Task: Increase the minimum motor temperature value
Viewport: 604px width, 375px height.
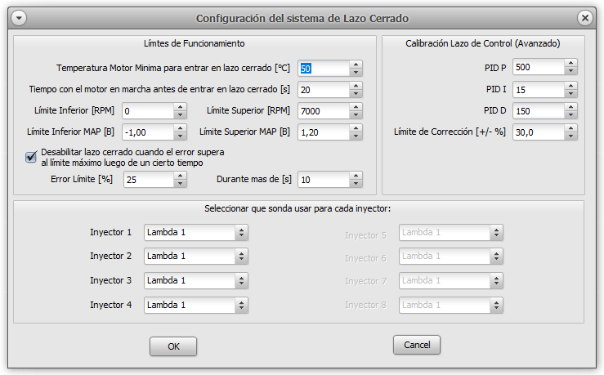Action: (356, 65)
